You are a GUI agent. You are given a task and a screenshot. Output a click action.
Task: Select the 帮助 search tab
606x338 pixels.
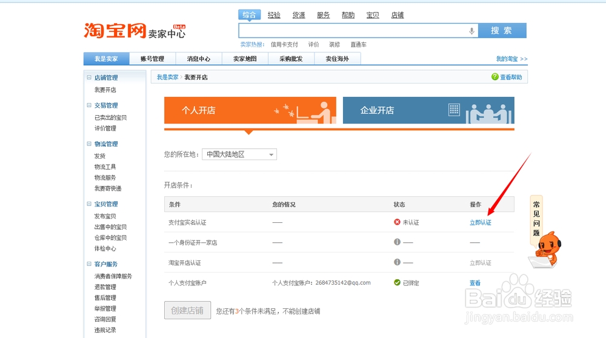click(348, 15)
